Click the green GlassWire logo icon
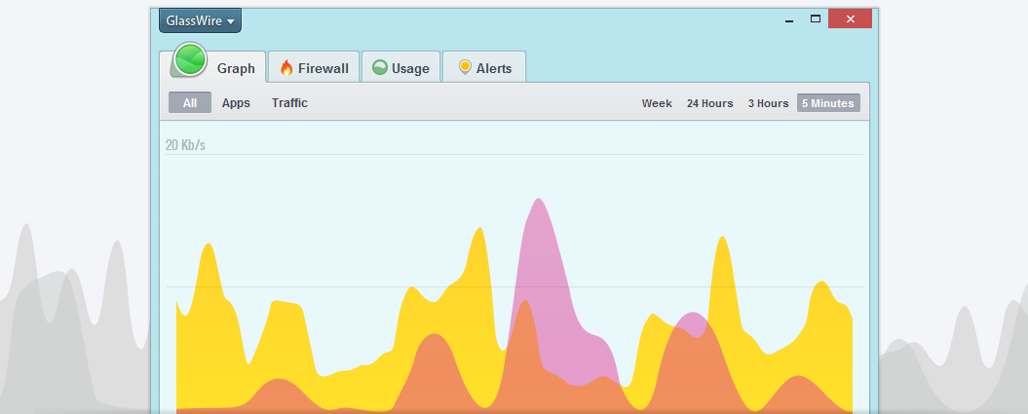This screenshot has height=414, width=1028. tap(191, 59)
